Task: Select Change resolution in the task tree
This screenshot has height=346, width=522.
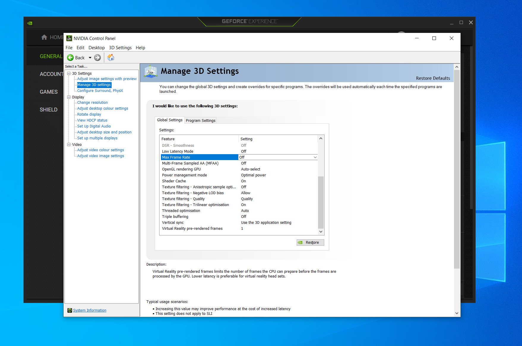Action: 92,102
